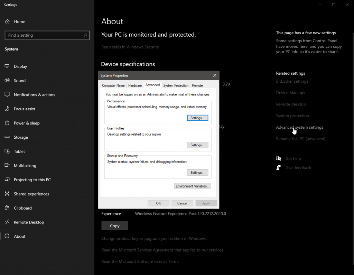
Task: Select the Storage drive icon
Action: tap(7, 137)
